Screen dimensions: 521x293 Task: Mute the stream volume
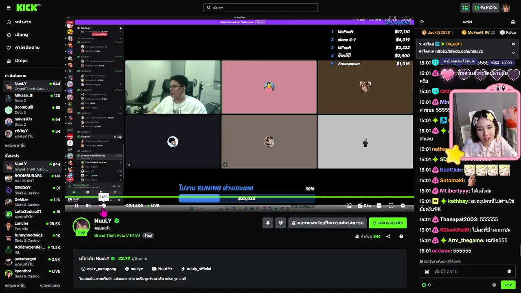coord(88,206)
